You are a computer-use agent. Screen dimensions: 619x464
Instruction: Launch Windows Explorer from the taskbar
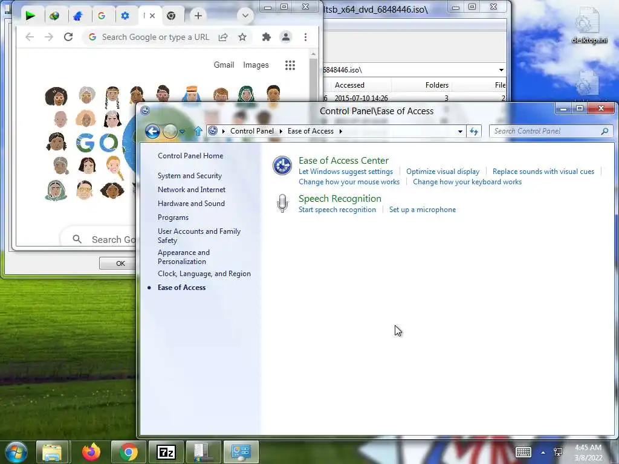click(52, 452)
